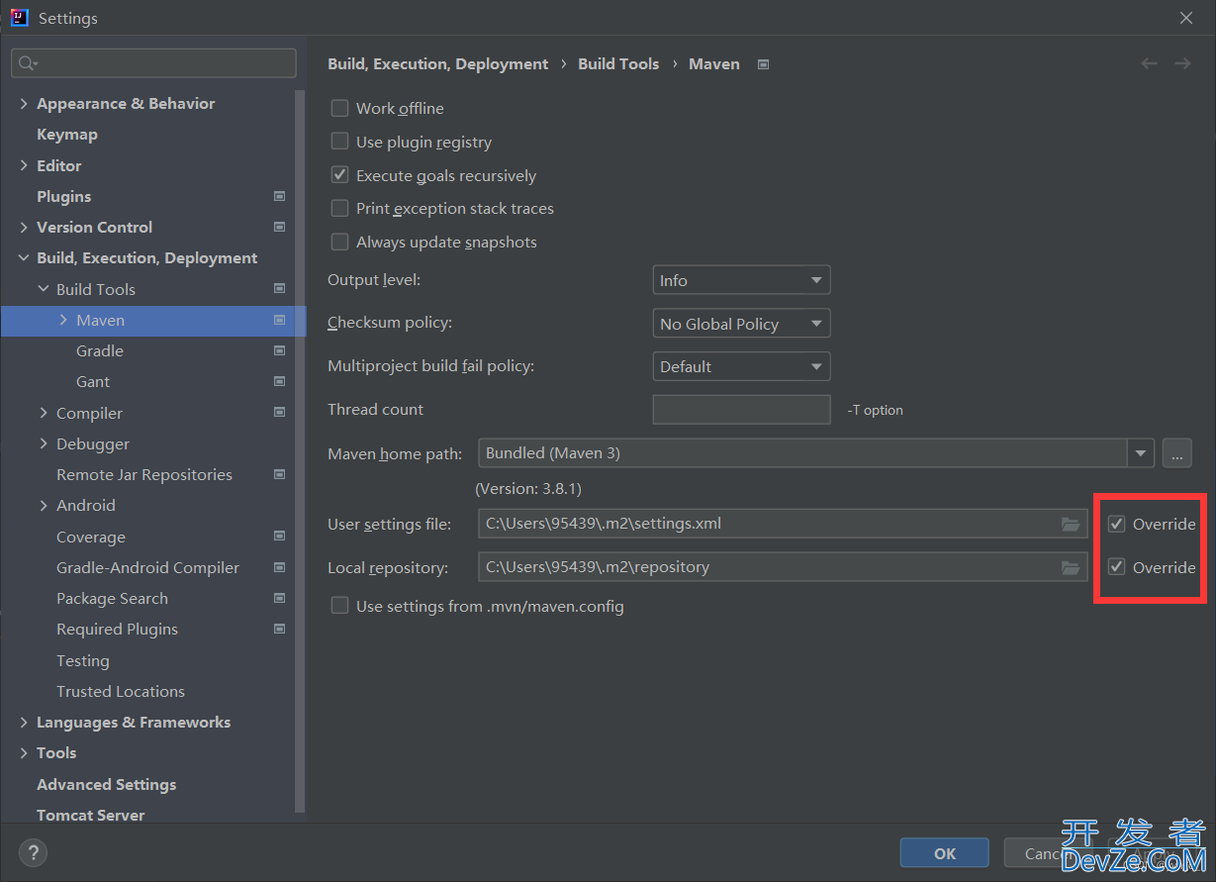Click the project-level marker icon beside Plugins
The height and width of the screenshot is (882, 1216).
pos(280,196)
